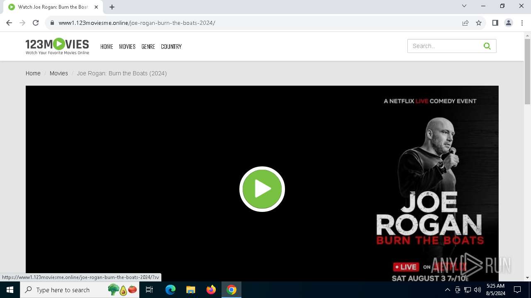This screenshot has height=298, width=531.
Task: Open Chrome three-dot menu
Action: point(521,23)
